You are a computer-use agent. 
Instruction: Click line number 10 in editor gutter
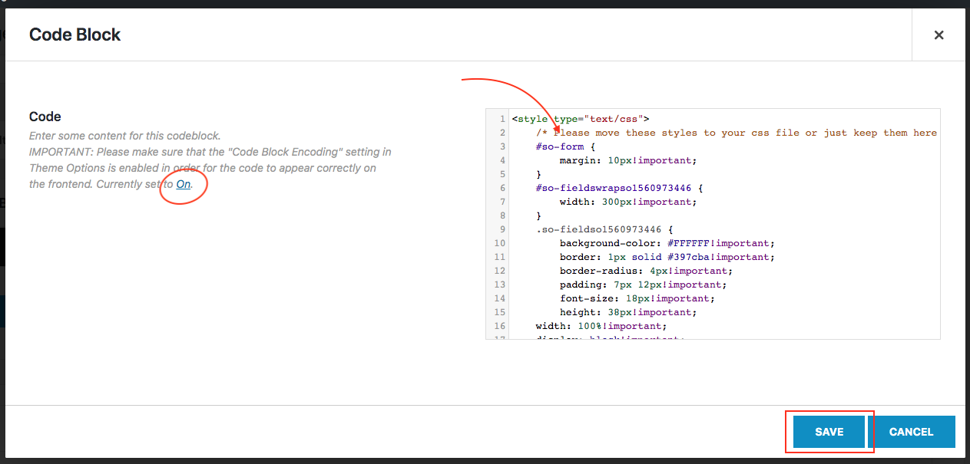click(x=500, y=243)
